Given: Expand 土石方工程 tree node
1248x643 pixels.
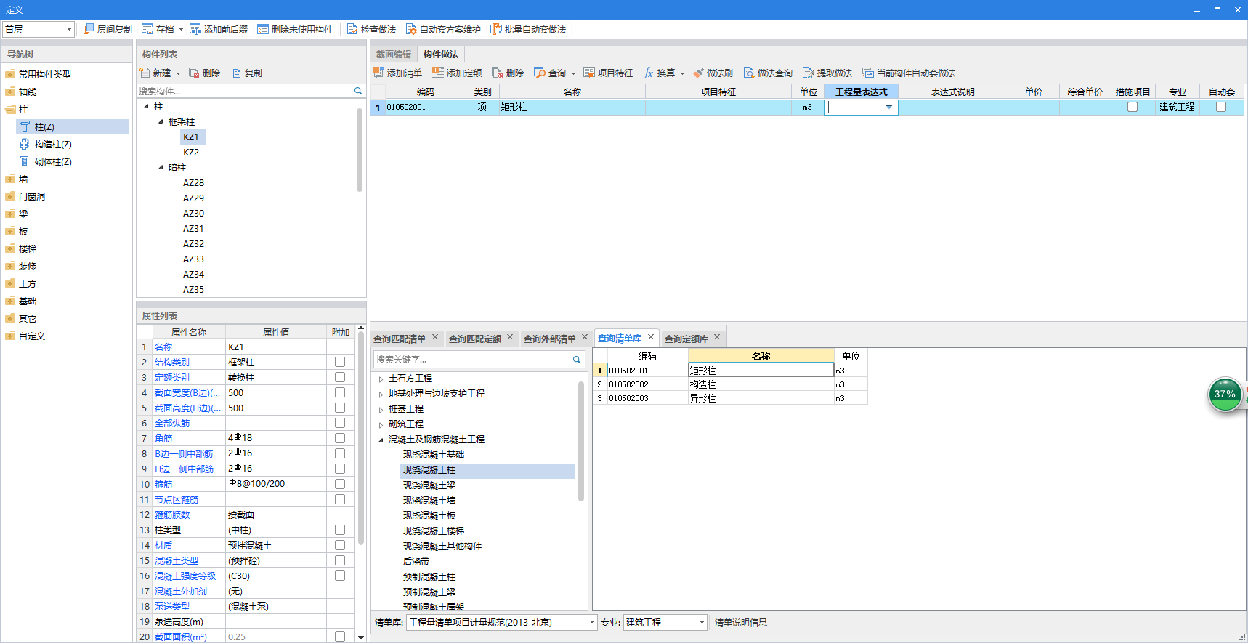Looking at the screenshot, I should tap(381, 379).
